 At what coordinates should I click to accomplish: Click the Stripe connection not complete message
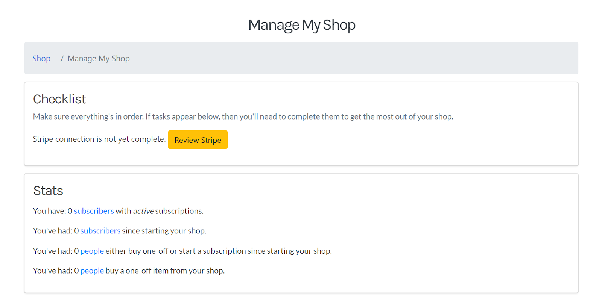coord(99,139)
